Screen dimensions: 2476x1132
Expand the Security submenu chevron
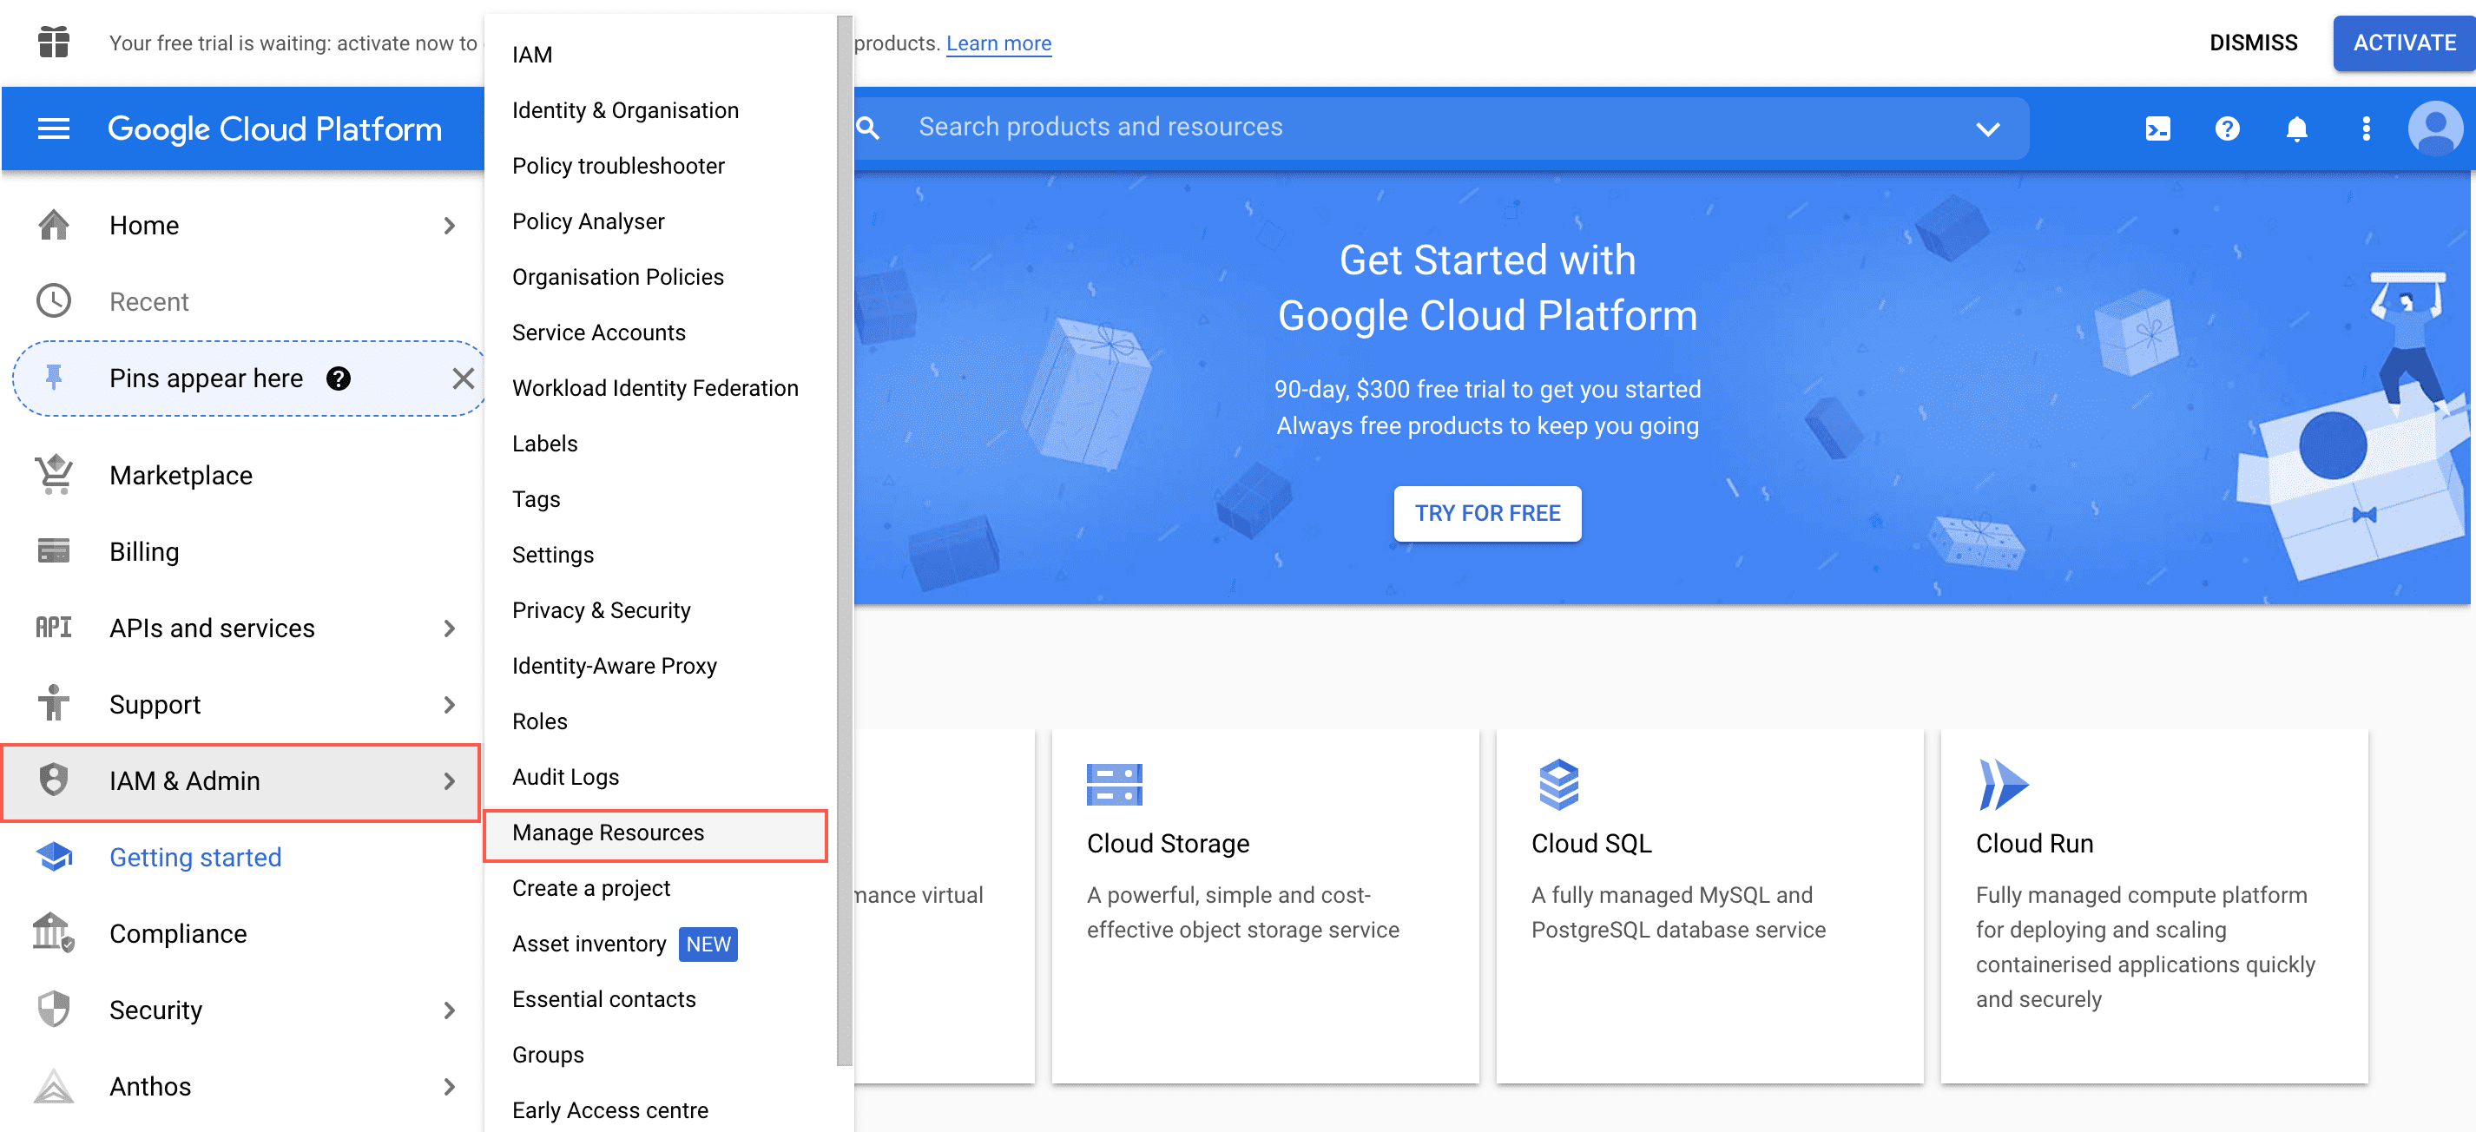click(451, 1010)
